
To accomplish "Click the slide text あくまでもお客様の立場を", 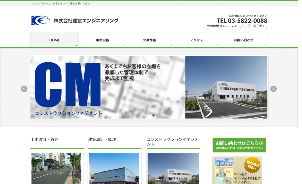I will pyautogui.click(x=133, y=67).
